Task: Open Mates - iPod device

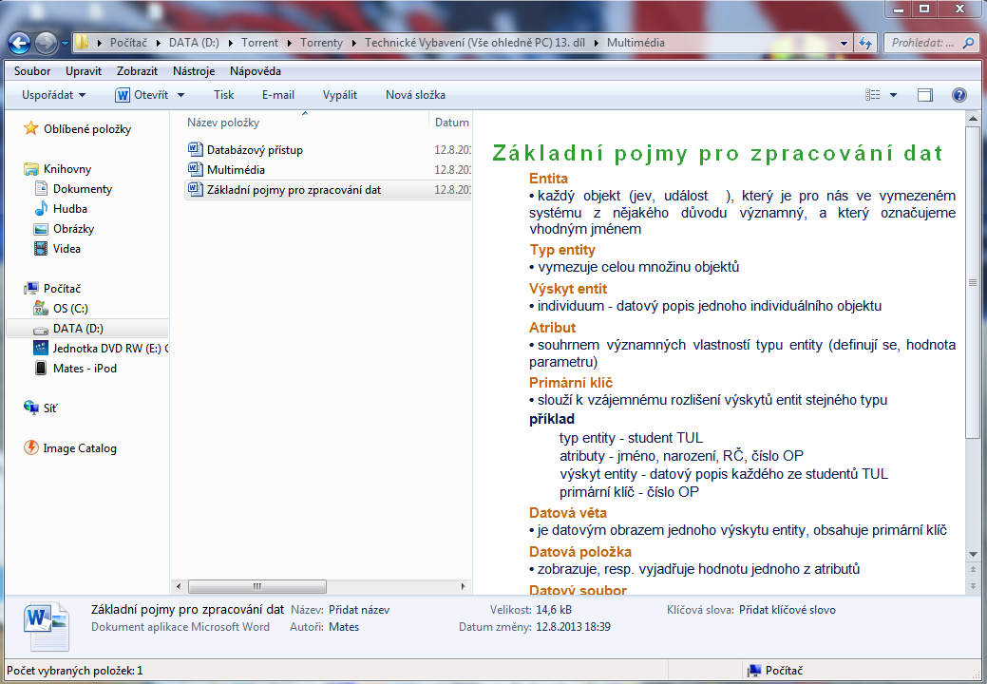Action: 85,368
